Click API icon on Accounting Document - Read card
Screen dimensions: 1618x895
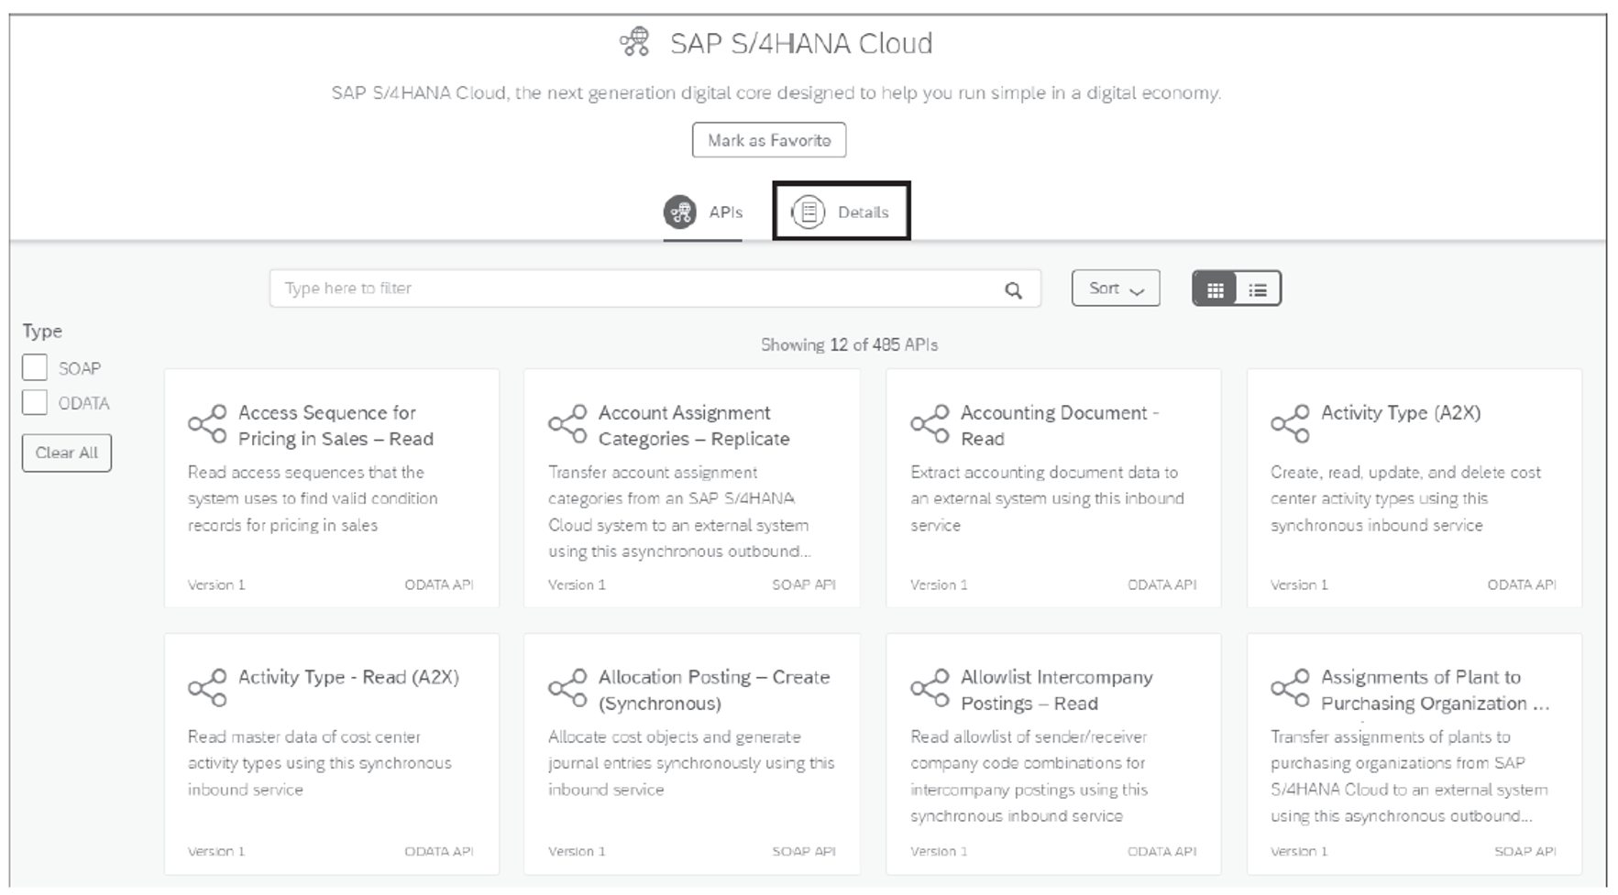click(x=930, y=423)
